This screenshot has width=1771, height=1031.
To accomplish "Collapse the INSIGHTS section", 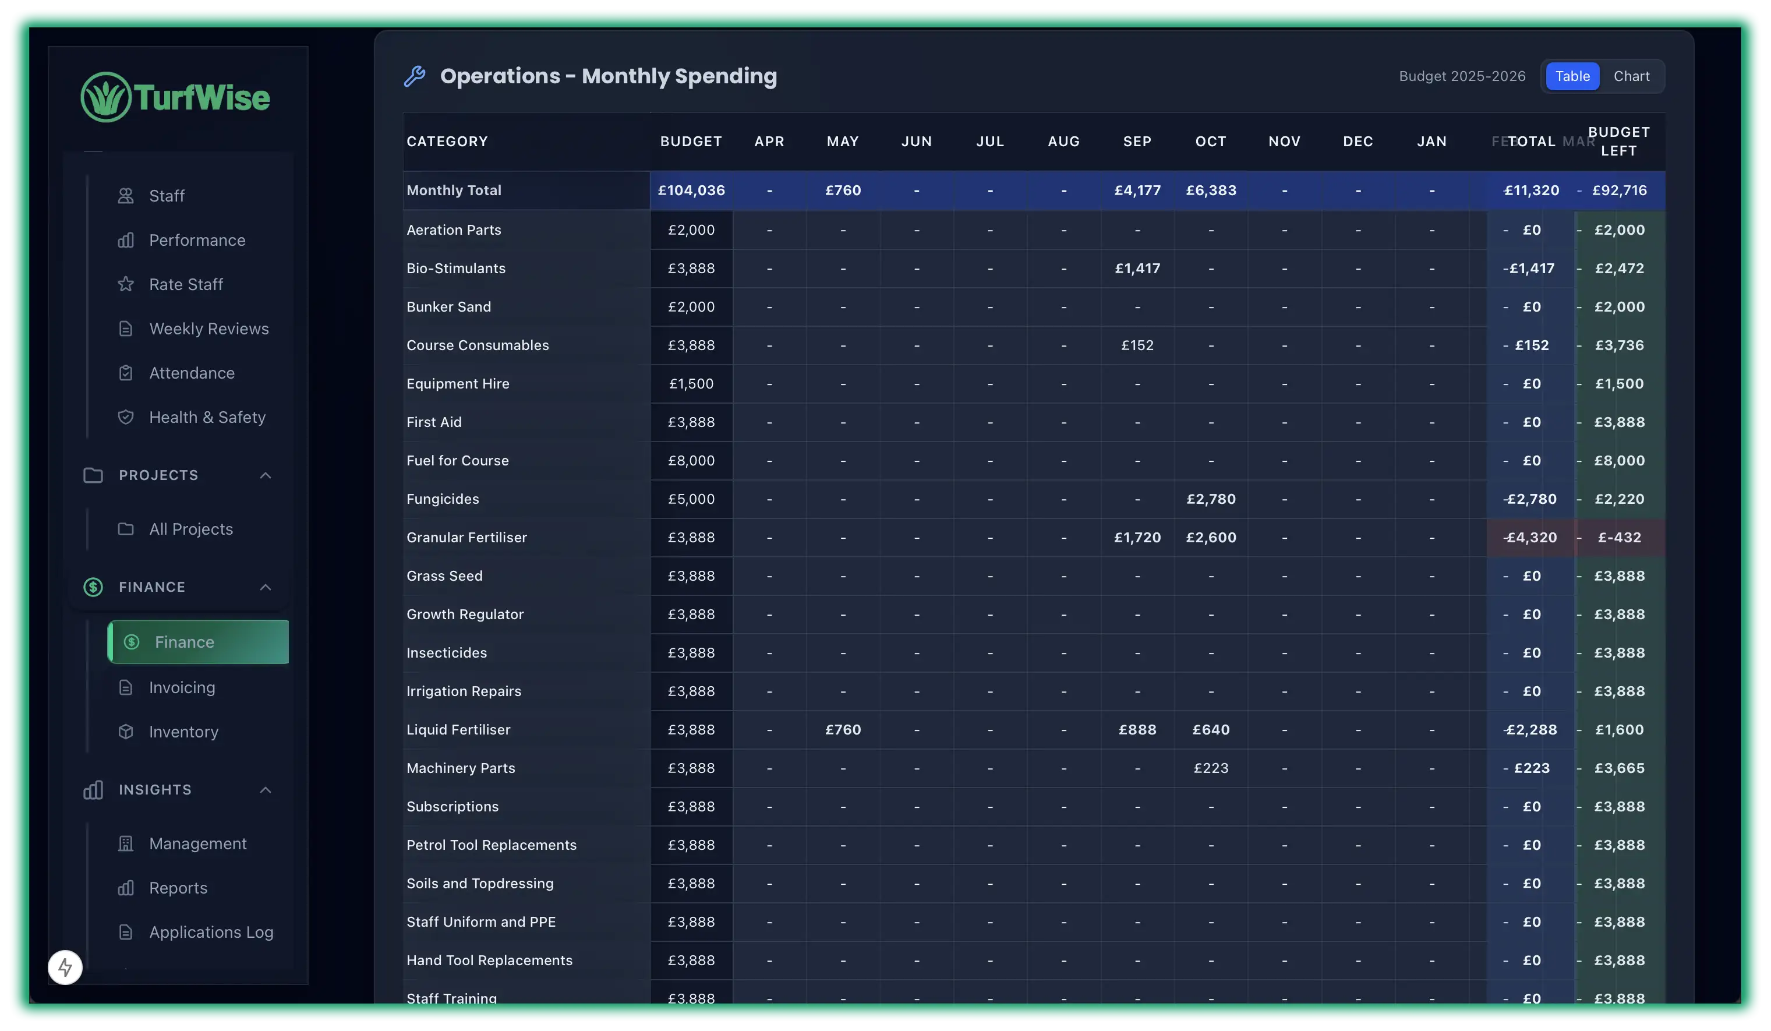I will click(x=265, y=789).
